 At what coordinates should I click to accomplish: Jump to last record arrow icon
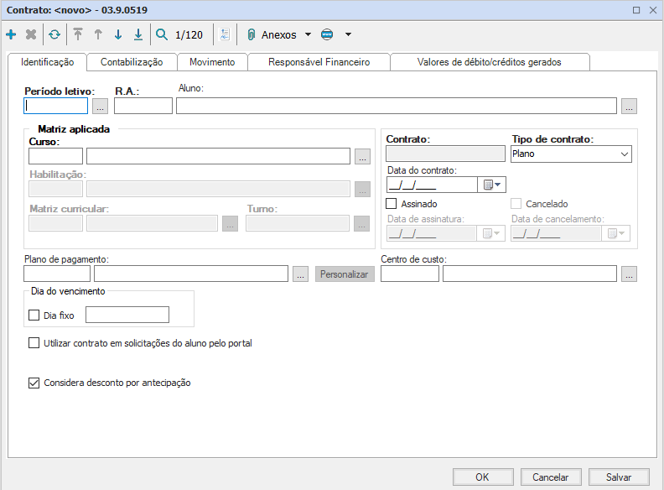(x=138, y=35)
